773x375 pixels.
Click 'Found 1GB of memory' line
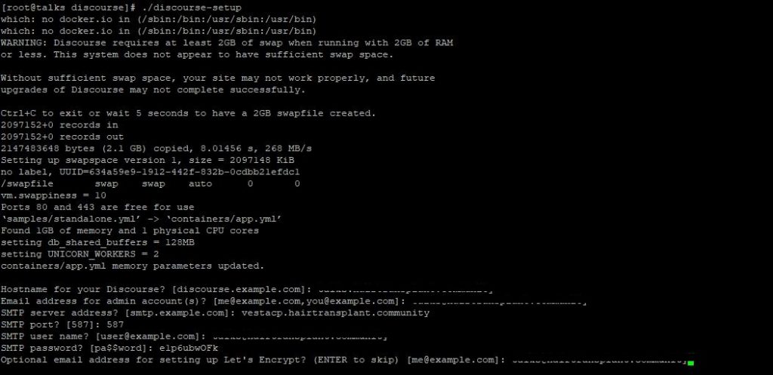(x=130, y=231)
